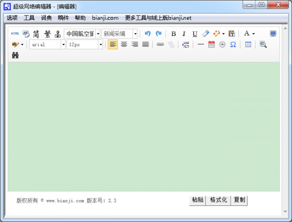
Task: Insert date using calendar icon
Action: 211,44
